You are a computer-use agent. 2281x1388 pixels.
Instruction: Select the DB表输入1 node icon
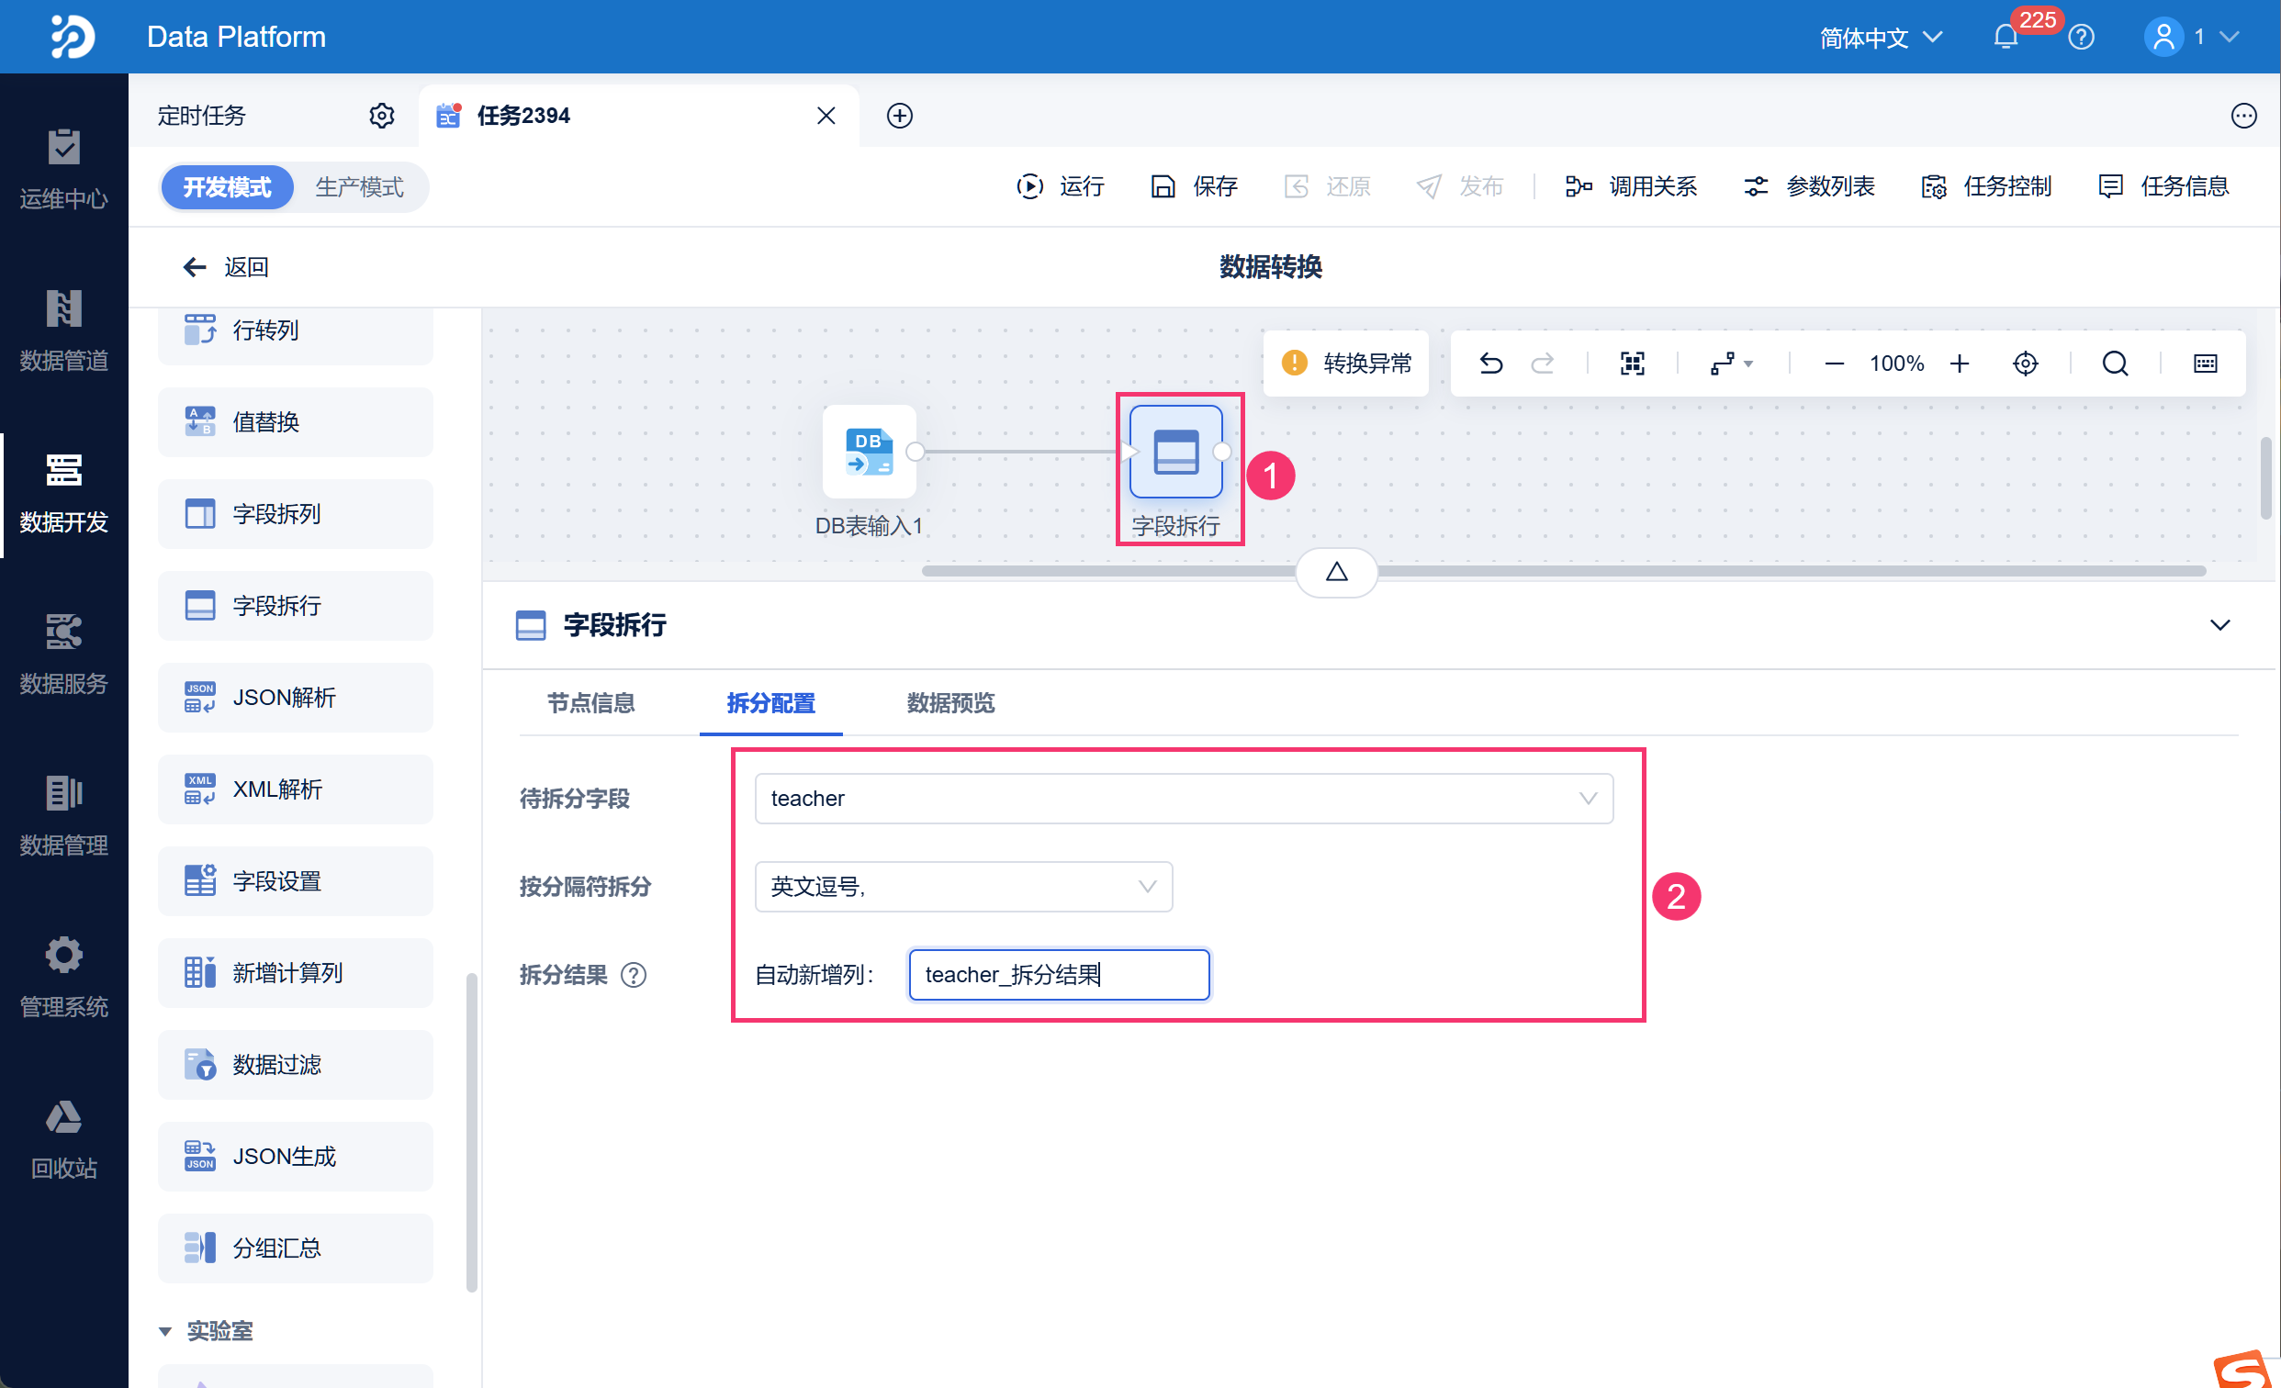point(869,452)
